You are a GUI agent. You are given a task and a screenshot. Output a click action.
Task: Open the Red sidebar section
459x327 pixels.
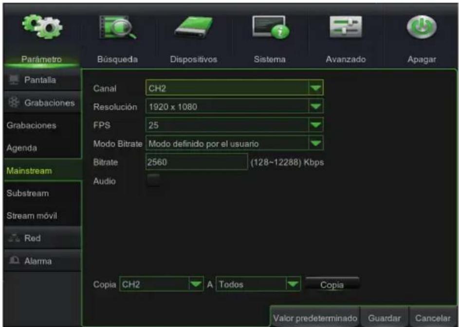(x=42, y=238)
